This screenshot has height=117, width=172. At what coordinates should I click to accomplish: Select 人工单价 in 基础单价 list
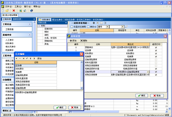10,40
